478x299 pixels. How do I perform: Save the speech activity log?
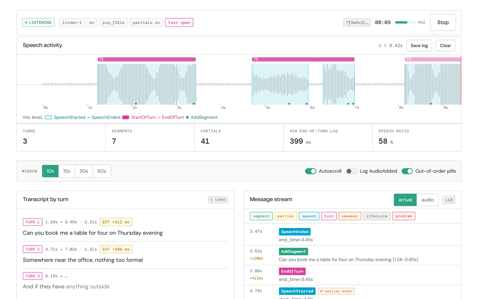click(419, 46)
